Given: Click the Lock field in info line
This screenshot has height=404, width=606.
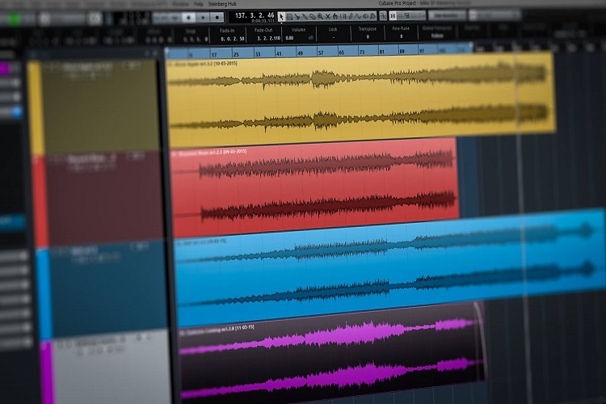Looking at the screenshot, I should pos(333,37).
